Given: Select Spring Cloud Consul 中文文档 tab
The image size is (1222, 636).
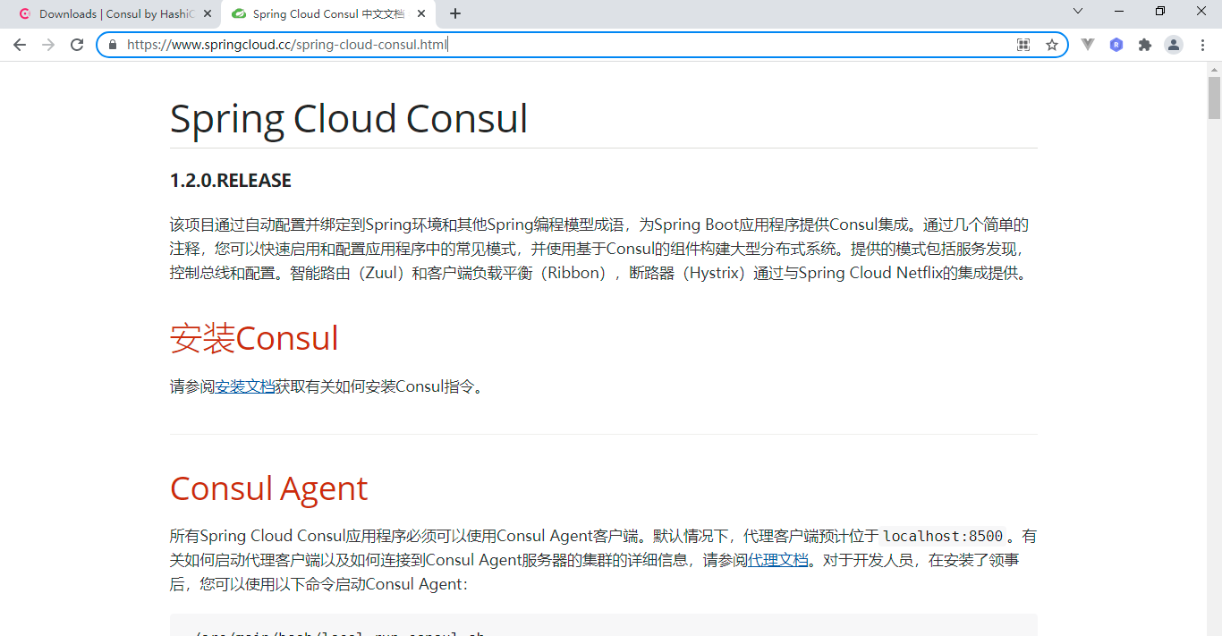Looking at the screenshot, I should 329,13.
